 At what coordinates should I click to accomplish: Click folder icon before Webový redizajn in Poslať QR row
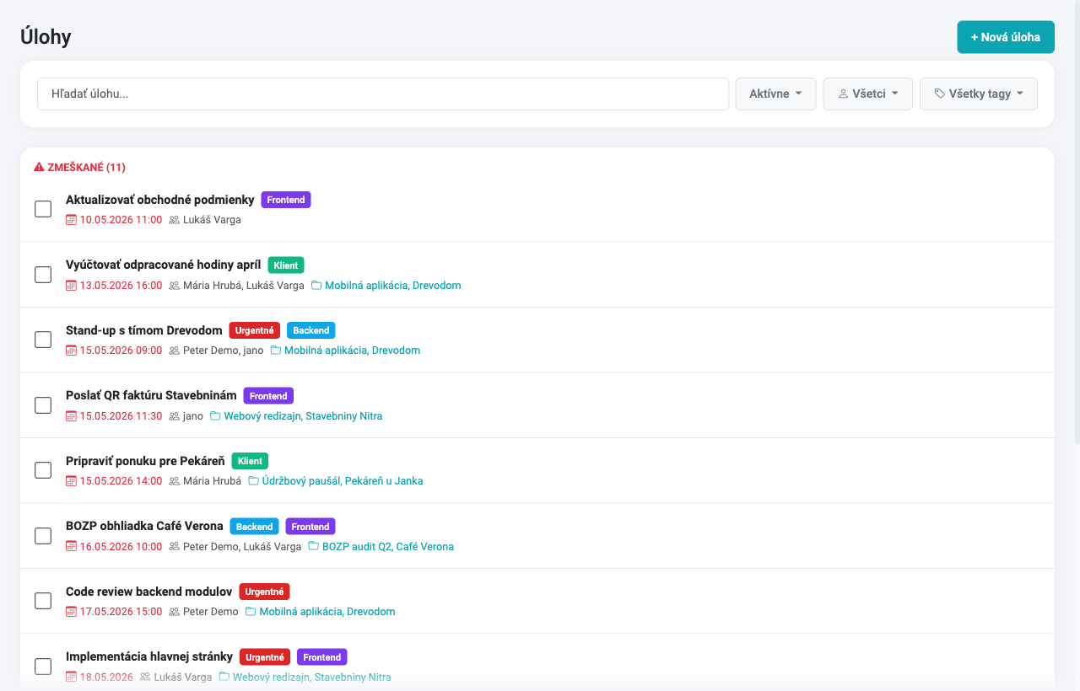coord(215,416)
